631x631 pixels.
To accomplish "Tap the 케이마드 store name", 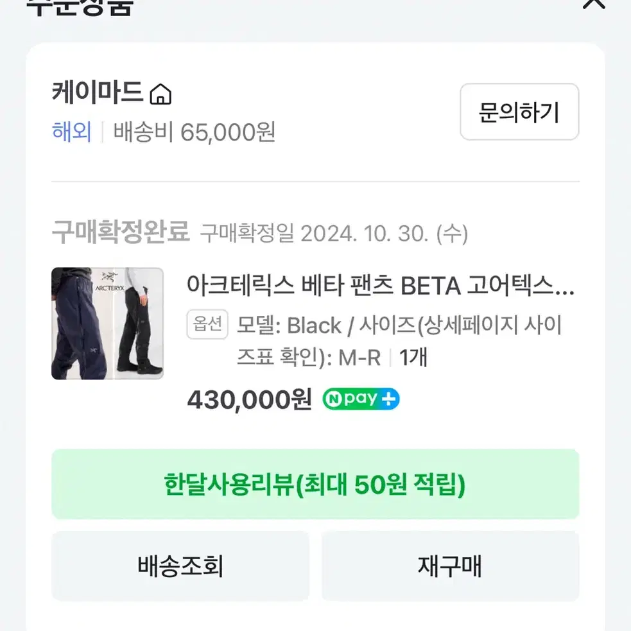I will (x=98, y=92).
